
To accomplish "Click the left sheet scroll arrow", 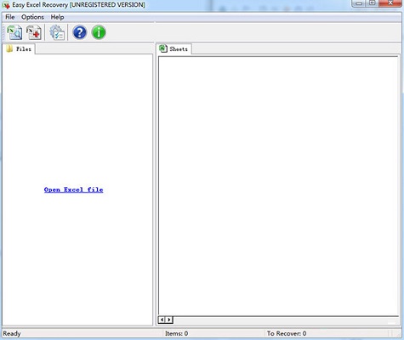I will 162,320.
